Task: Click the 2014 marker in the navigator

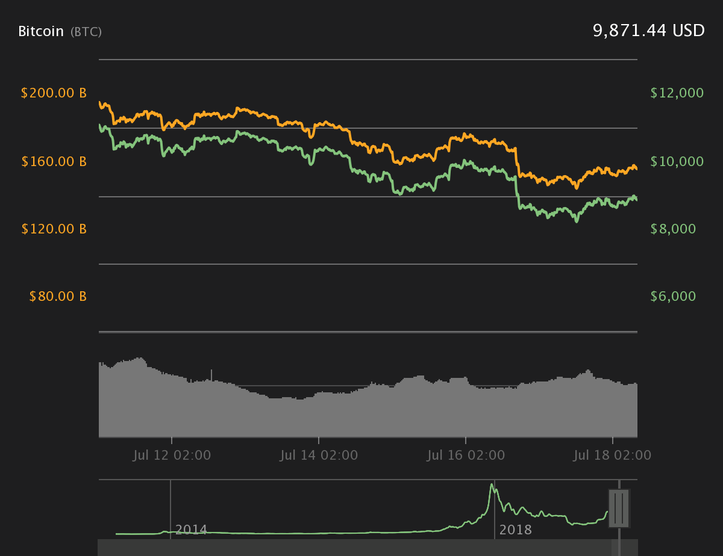Action: (x=191, y=530)
